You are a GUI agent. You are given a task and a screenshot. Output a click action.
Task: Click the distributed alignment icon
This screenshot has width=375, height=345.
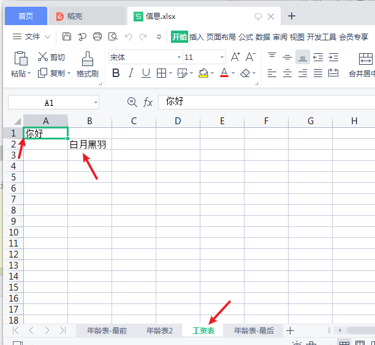tap(333, 73)
